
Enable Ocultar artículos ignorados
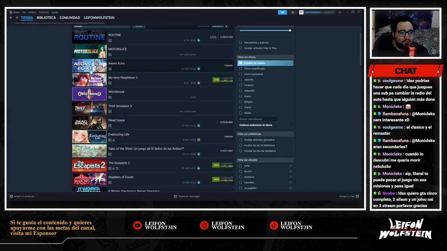point(240,140)
